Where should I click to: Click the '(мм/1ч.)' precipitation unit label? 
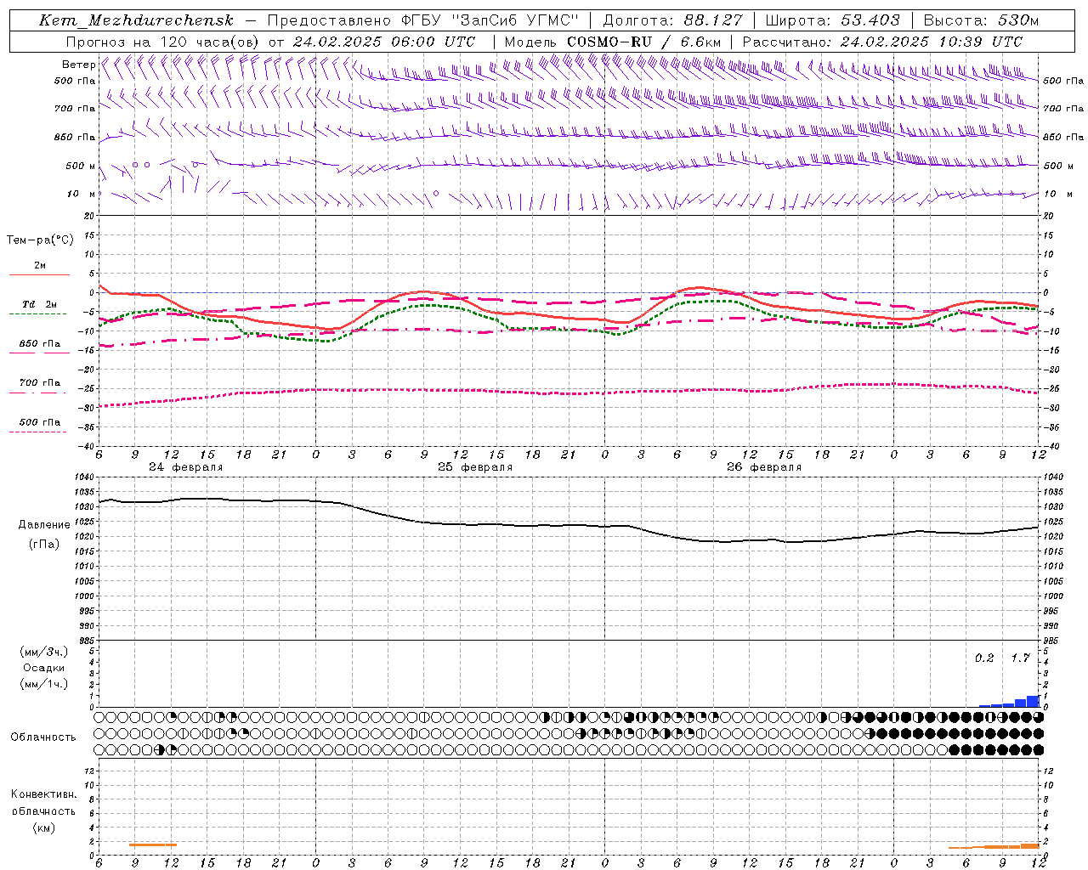coord(44,684)
